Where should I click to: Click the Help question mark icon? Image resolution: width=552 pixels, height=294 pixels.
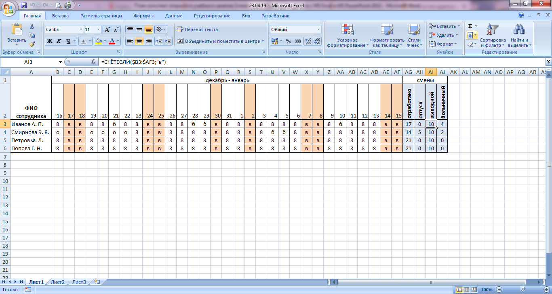pyautogui.click(x=521, y=15)
